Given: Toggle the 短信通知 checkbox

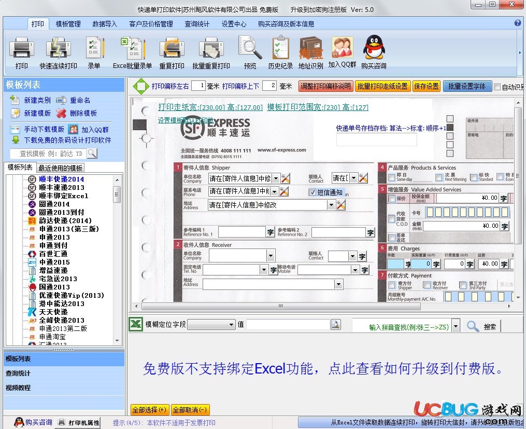Looking at the screenshot, I should pyautogui.click(x=312, y=192).
